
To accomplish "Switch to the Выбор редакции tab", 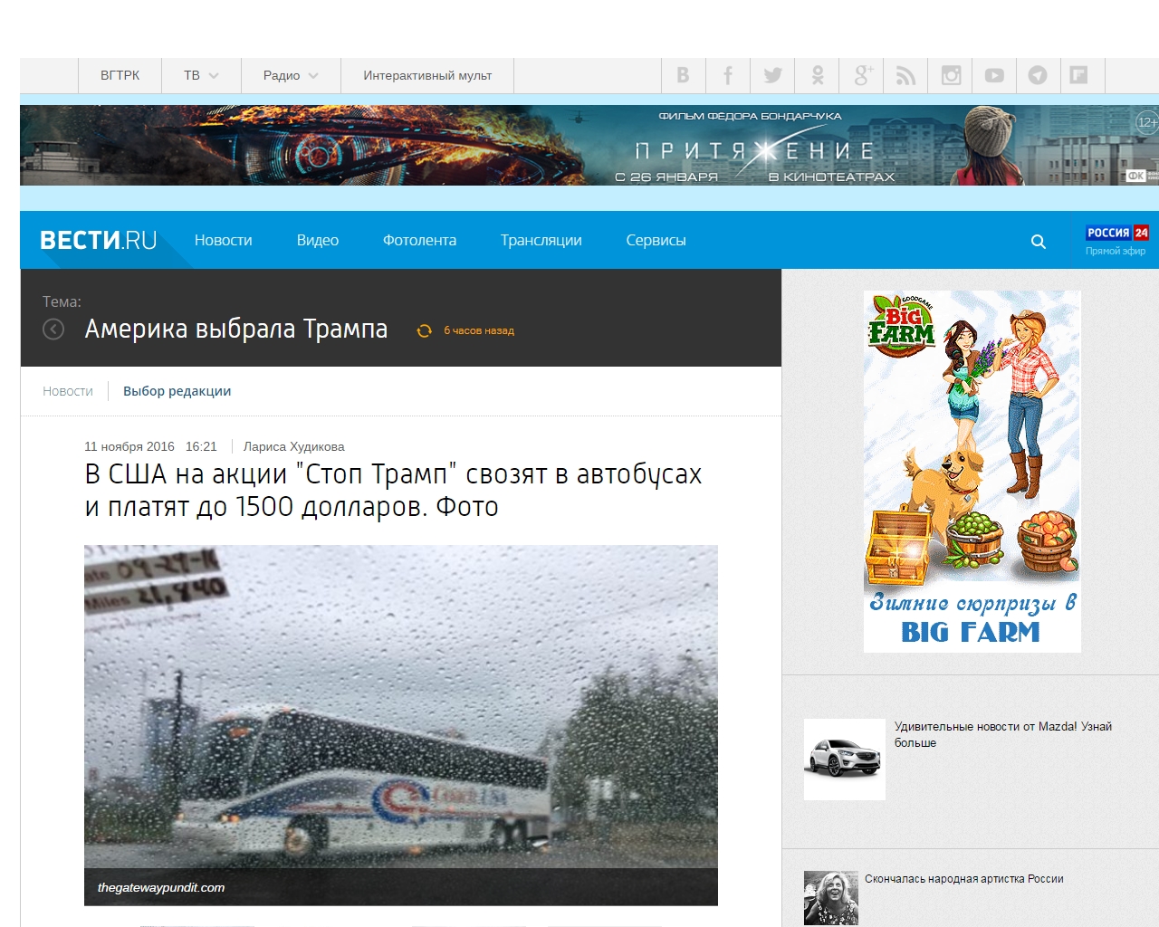I will tap(177, 391).
